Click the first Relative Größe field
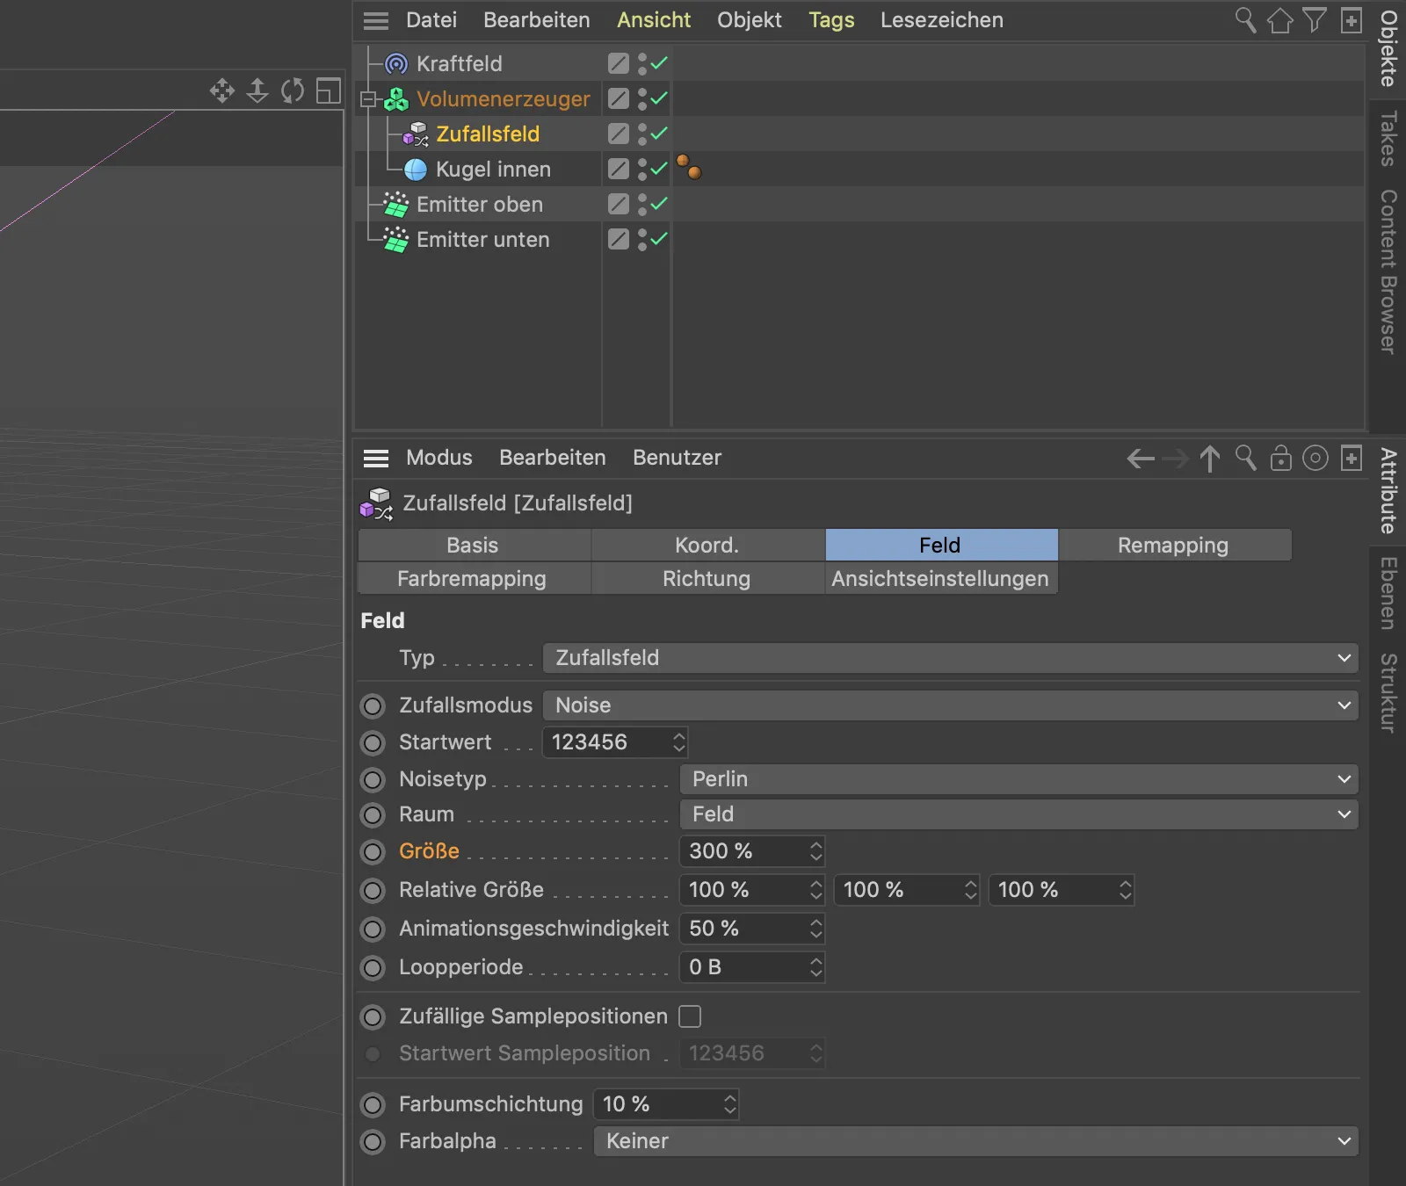The height and width of the screenshot is (1186, 1406). [752, 890]
